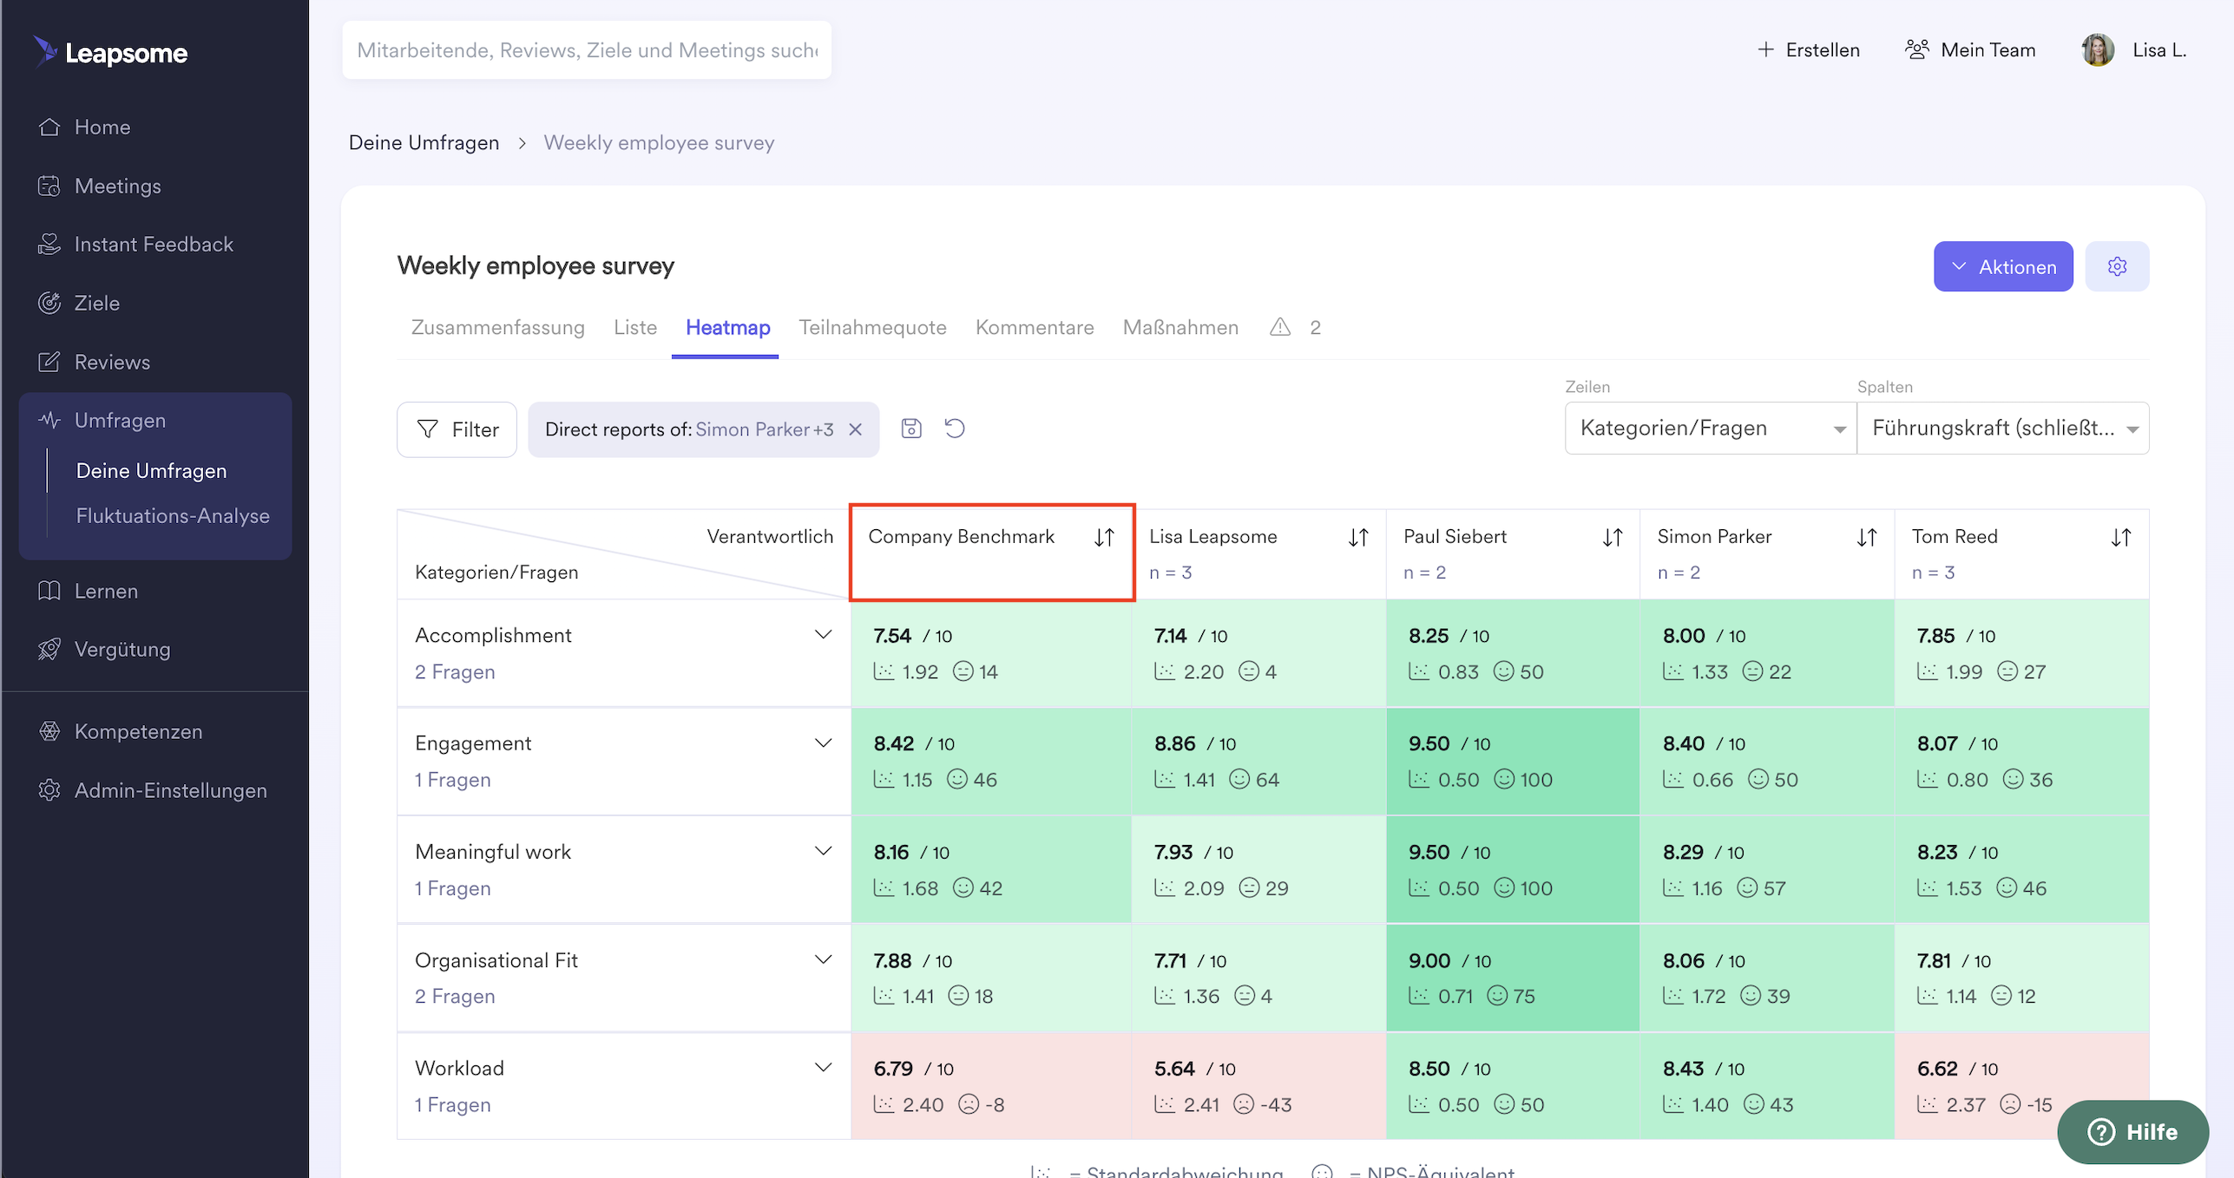Click the search input field
This screenshot has height=1178, width=2234.
587,50
